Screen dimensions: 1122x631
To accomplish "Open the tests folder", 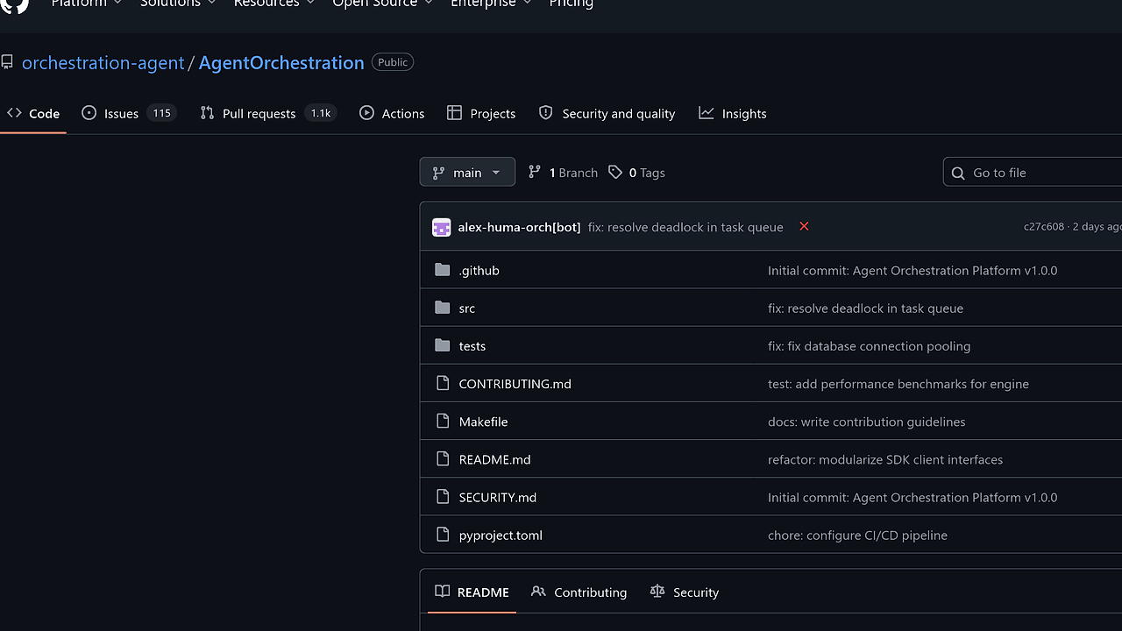I will coord(472,345).
